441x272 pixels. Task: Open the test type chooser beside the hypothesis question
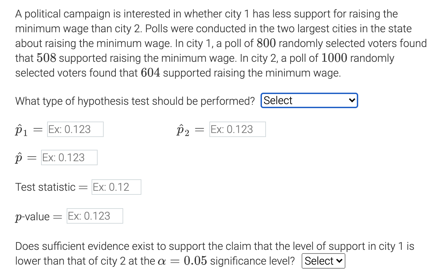click(x=309, y=100)
